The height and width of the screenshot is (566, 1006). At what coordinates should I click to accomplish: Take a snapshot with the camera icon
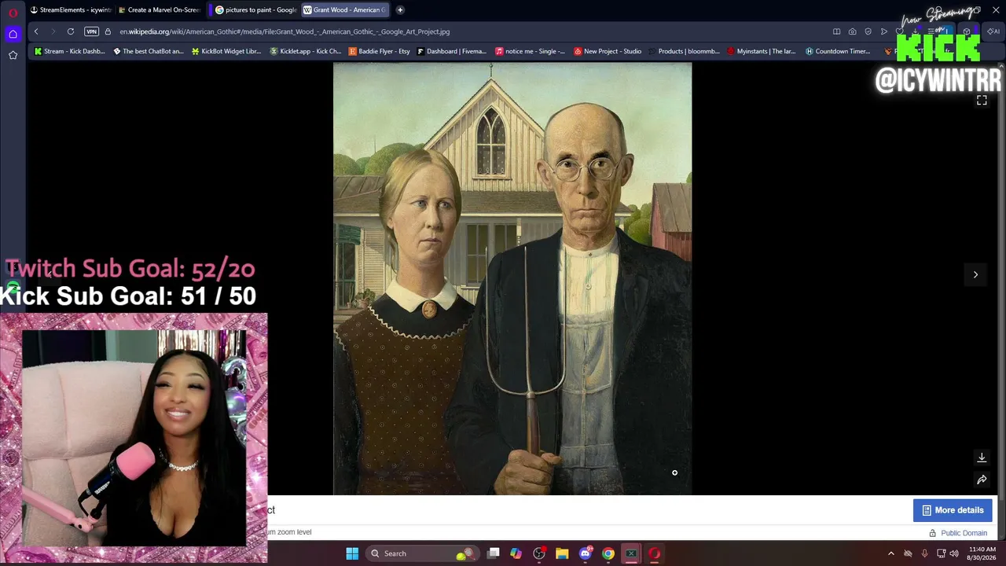(x=852, y=31)
